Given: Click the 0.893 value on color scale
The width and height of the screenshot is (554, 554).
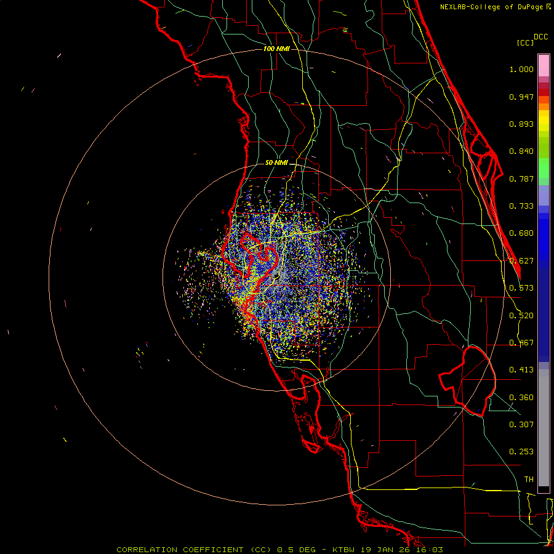Looking at the screenshot, I should pos(521,124).
